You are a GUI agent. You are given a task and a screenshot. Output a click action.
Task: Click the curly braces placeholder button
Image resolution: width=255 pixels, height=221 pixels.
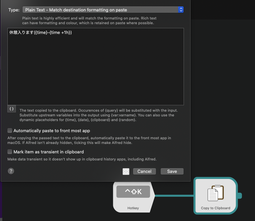[11, 109]
